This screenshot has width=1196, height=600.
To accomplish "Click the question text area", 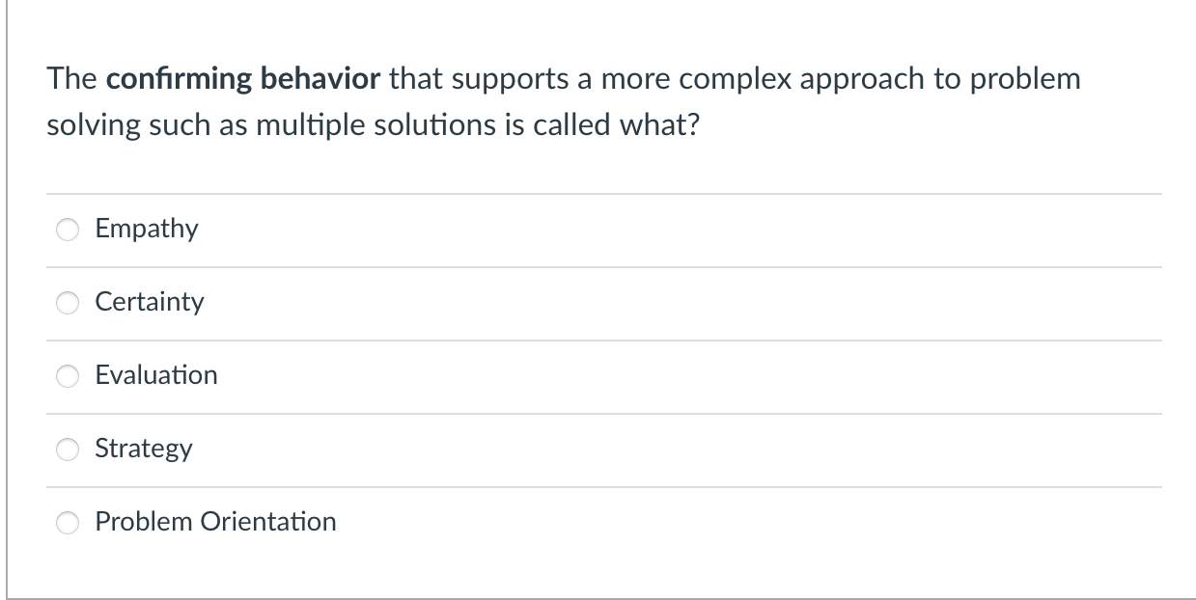I will [564, 101].
